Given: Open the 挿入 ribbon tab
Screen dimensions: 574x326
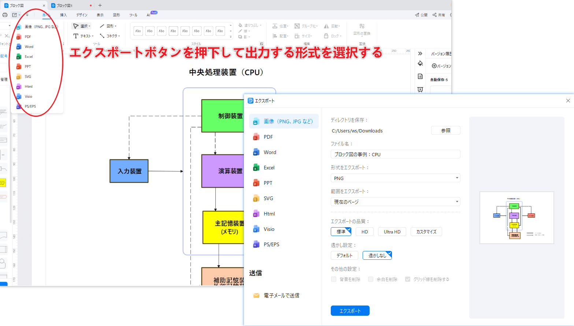Looking at the screenshot, I should pyautogui.click(x=63, y=15).
